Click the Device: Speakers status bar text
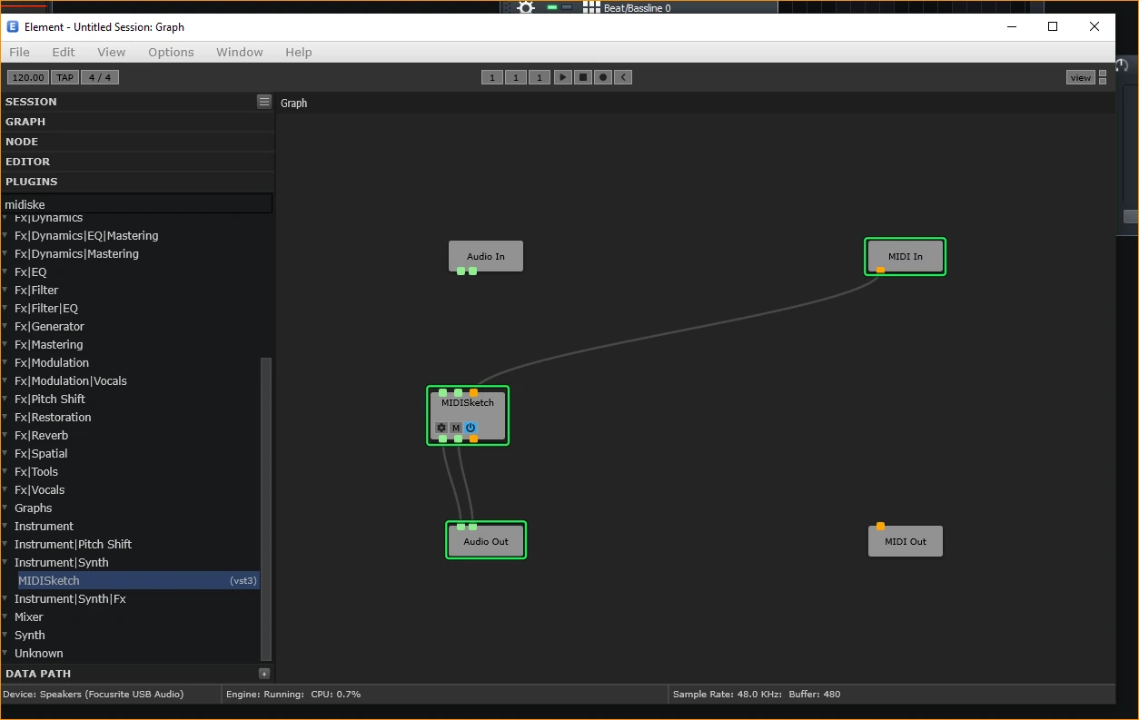 tap(93, 694)
